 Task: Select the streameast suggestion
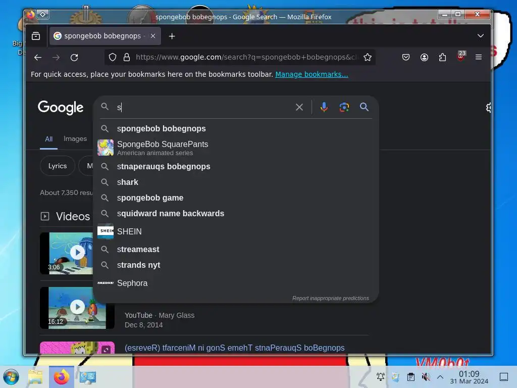235,250
